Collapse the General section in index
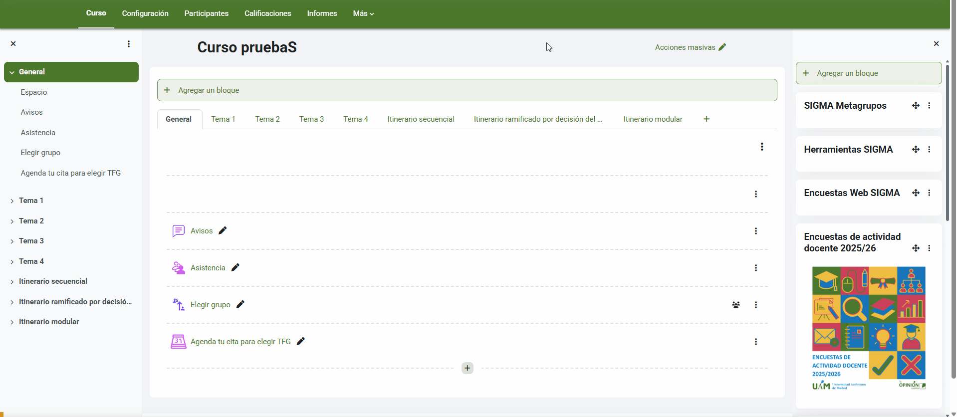This screenshot has height=417, width=957. (x=12, y=72)
